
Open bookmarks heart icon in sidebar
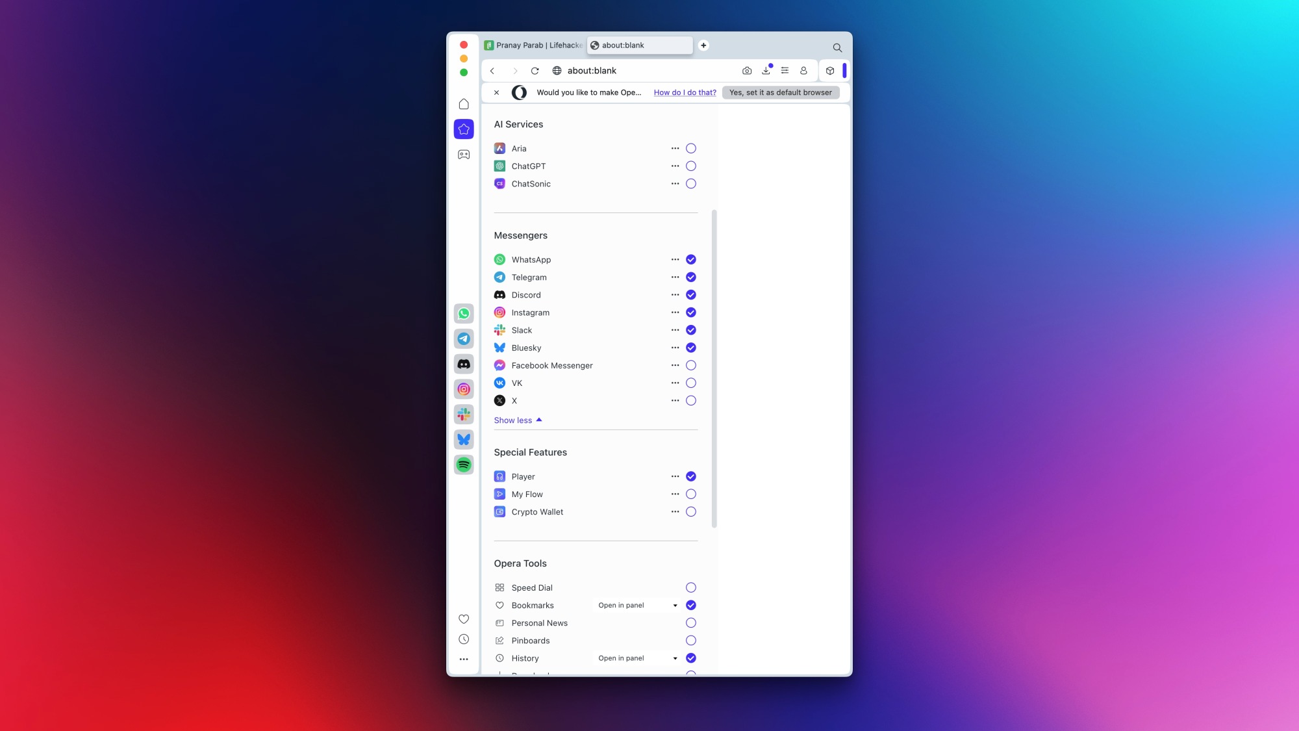464,619
